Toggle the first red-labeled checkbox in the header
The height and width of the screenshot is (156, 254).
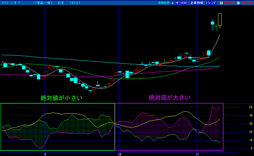coord(221,3)
